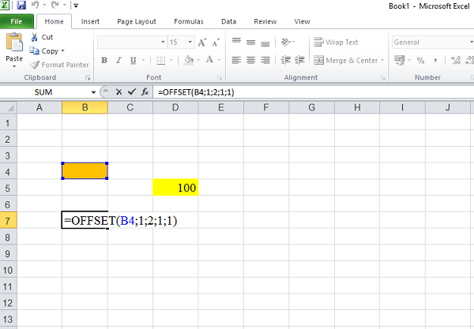Image resolution: width=474 pixels, height=329 pixels.
Task: Click Align Text Right icon
Action: [265, 61]
